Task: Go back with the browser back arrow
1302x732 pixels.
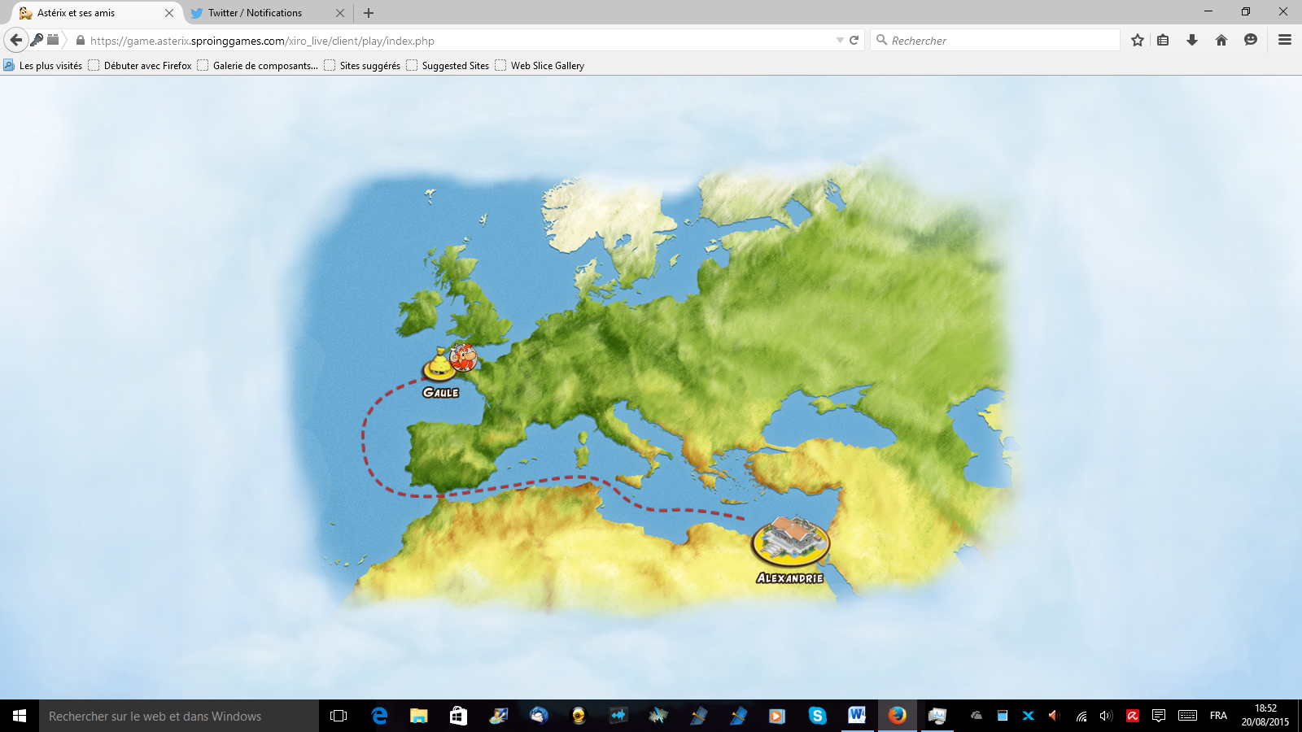Action: pos(16,40)
